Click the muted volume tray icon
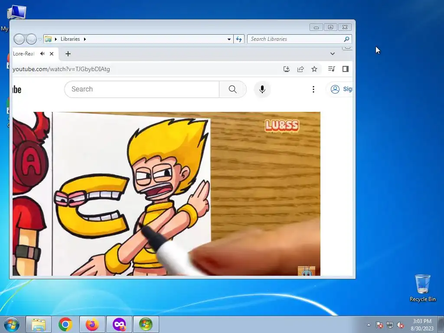The height and width of the screenshot is (333, 444). click(400, 325)
